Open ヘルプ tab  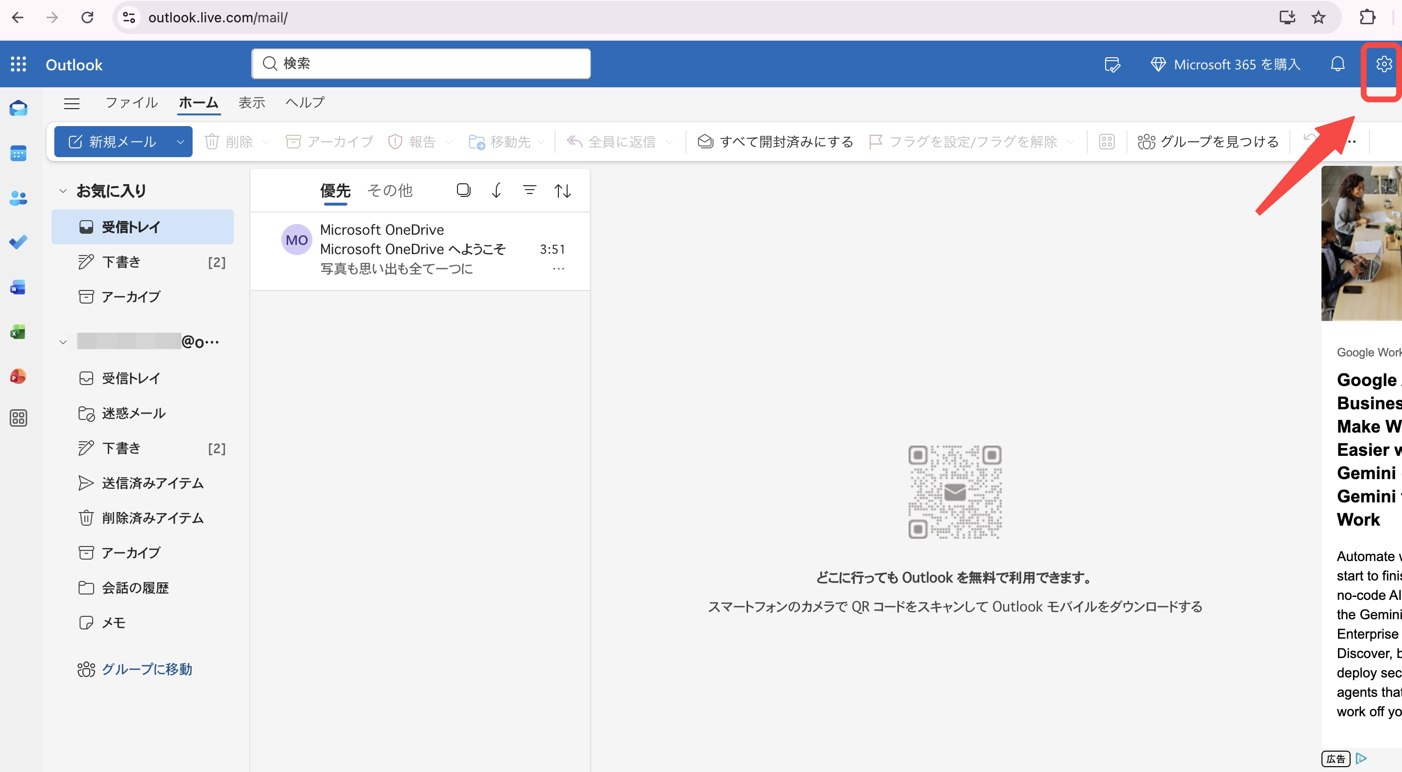(x=305, y=102)
